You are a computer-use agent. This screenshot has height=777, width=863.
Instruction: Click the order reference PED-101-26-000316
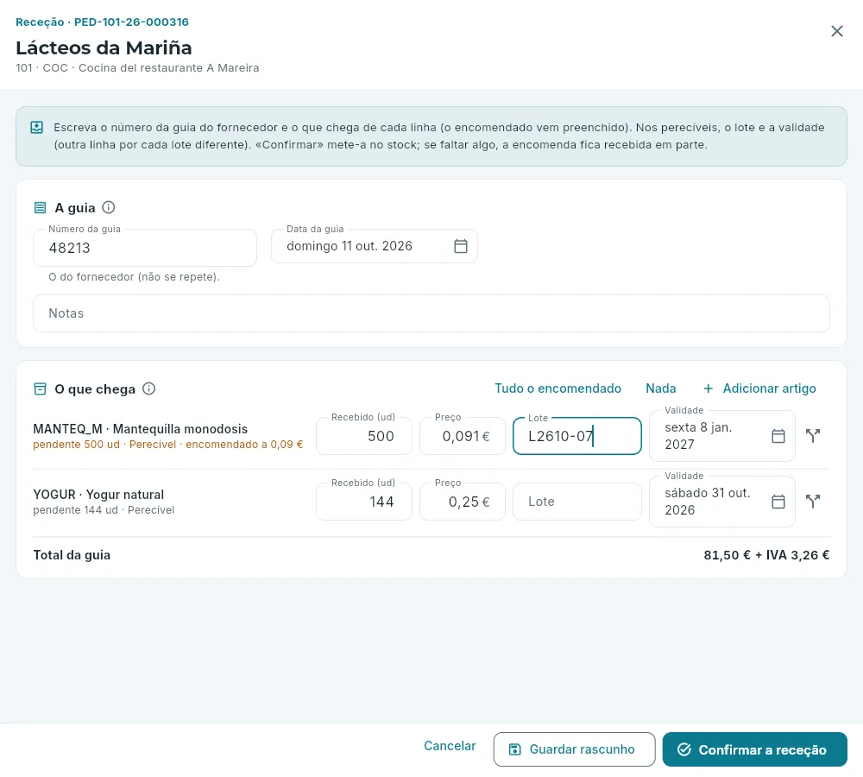131,22
